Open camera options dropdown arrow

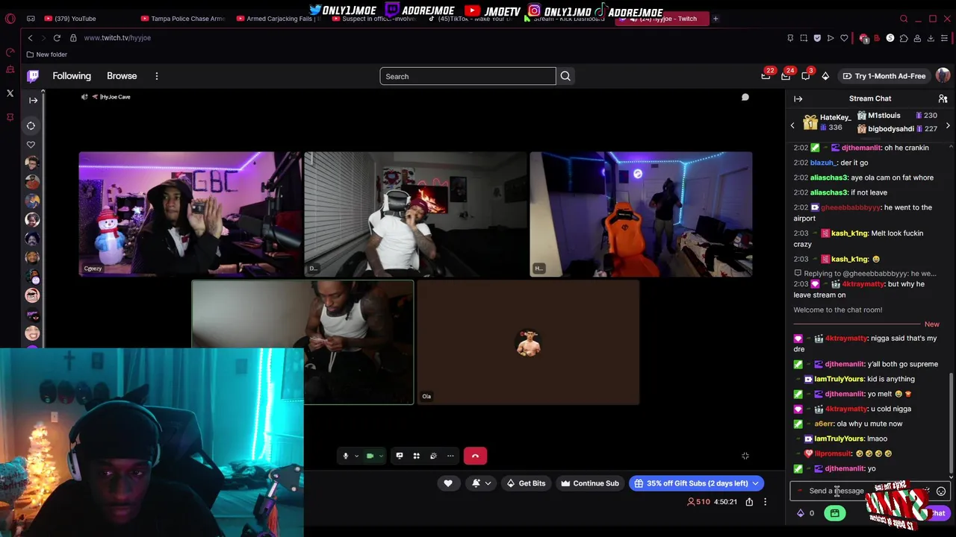point(381,456)
